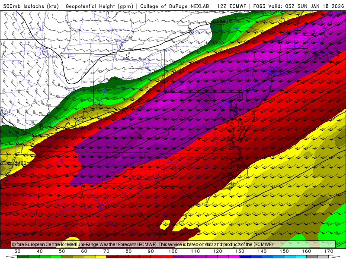
Task: Click the '5400' height contour label
Action: pos(20,164)
